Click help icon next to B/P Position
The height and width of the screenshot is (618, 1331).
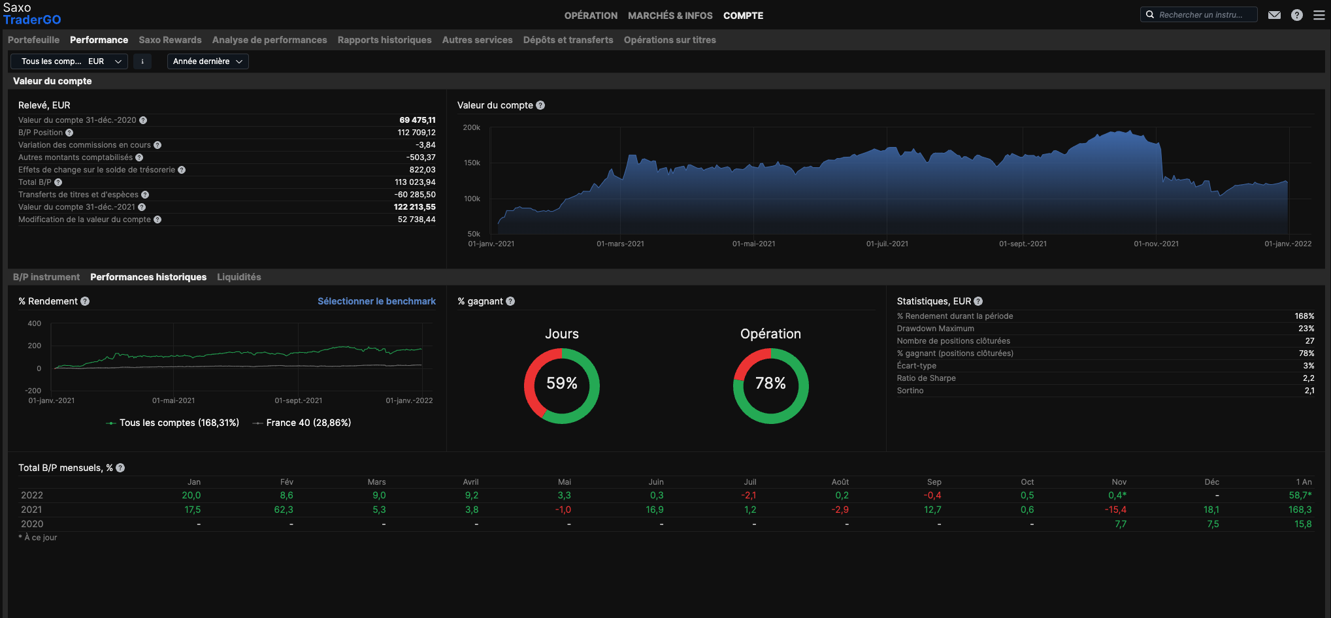pos(69,133)
